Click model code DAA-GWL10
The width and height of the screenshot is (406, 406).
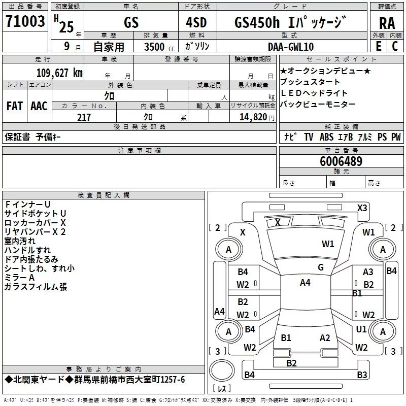click(290, 47)
